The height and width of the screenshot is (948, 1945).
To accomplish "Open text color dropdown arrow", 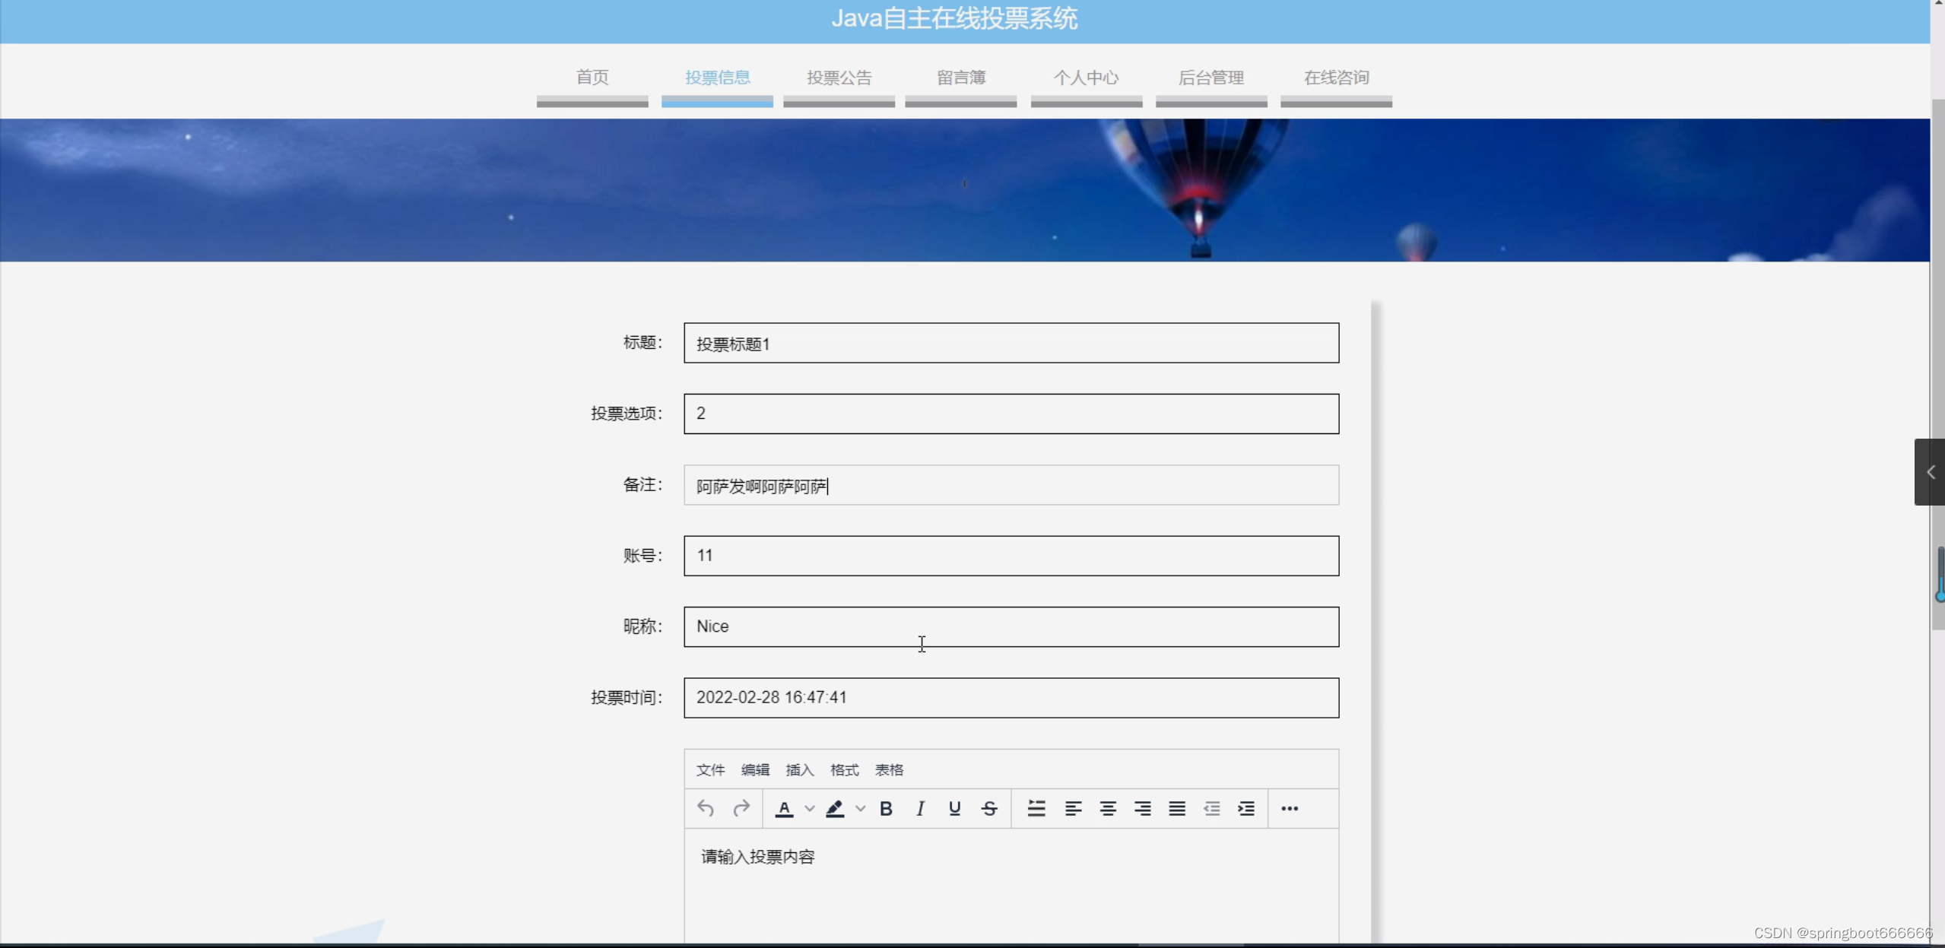I will click(x=810, y=808).
